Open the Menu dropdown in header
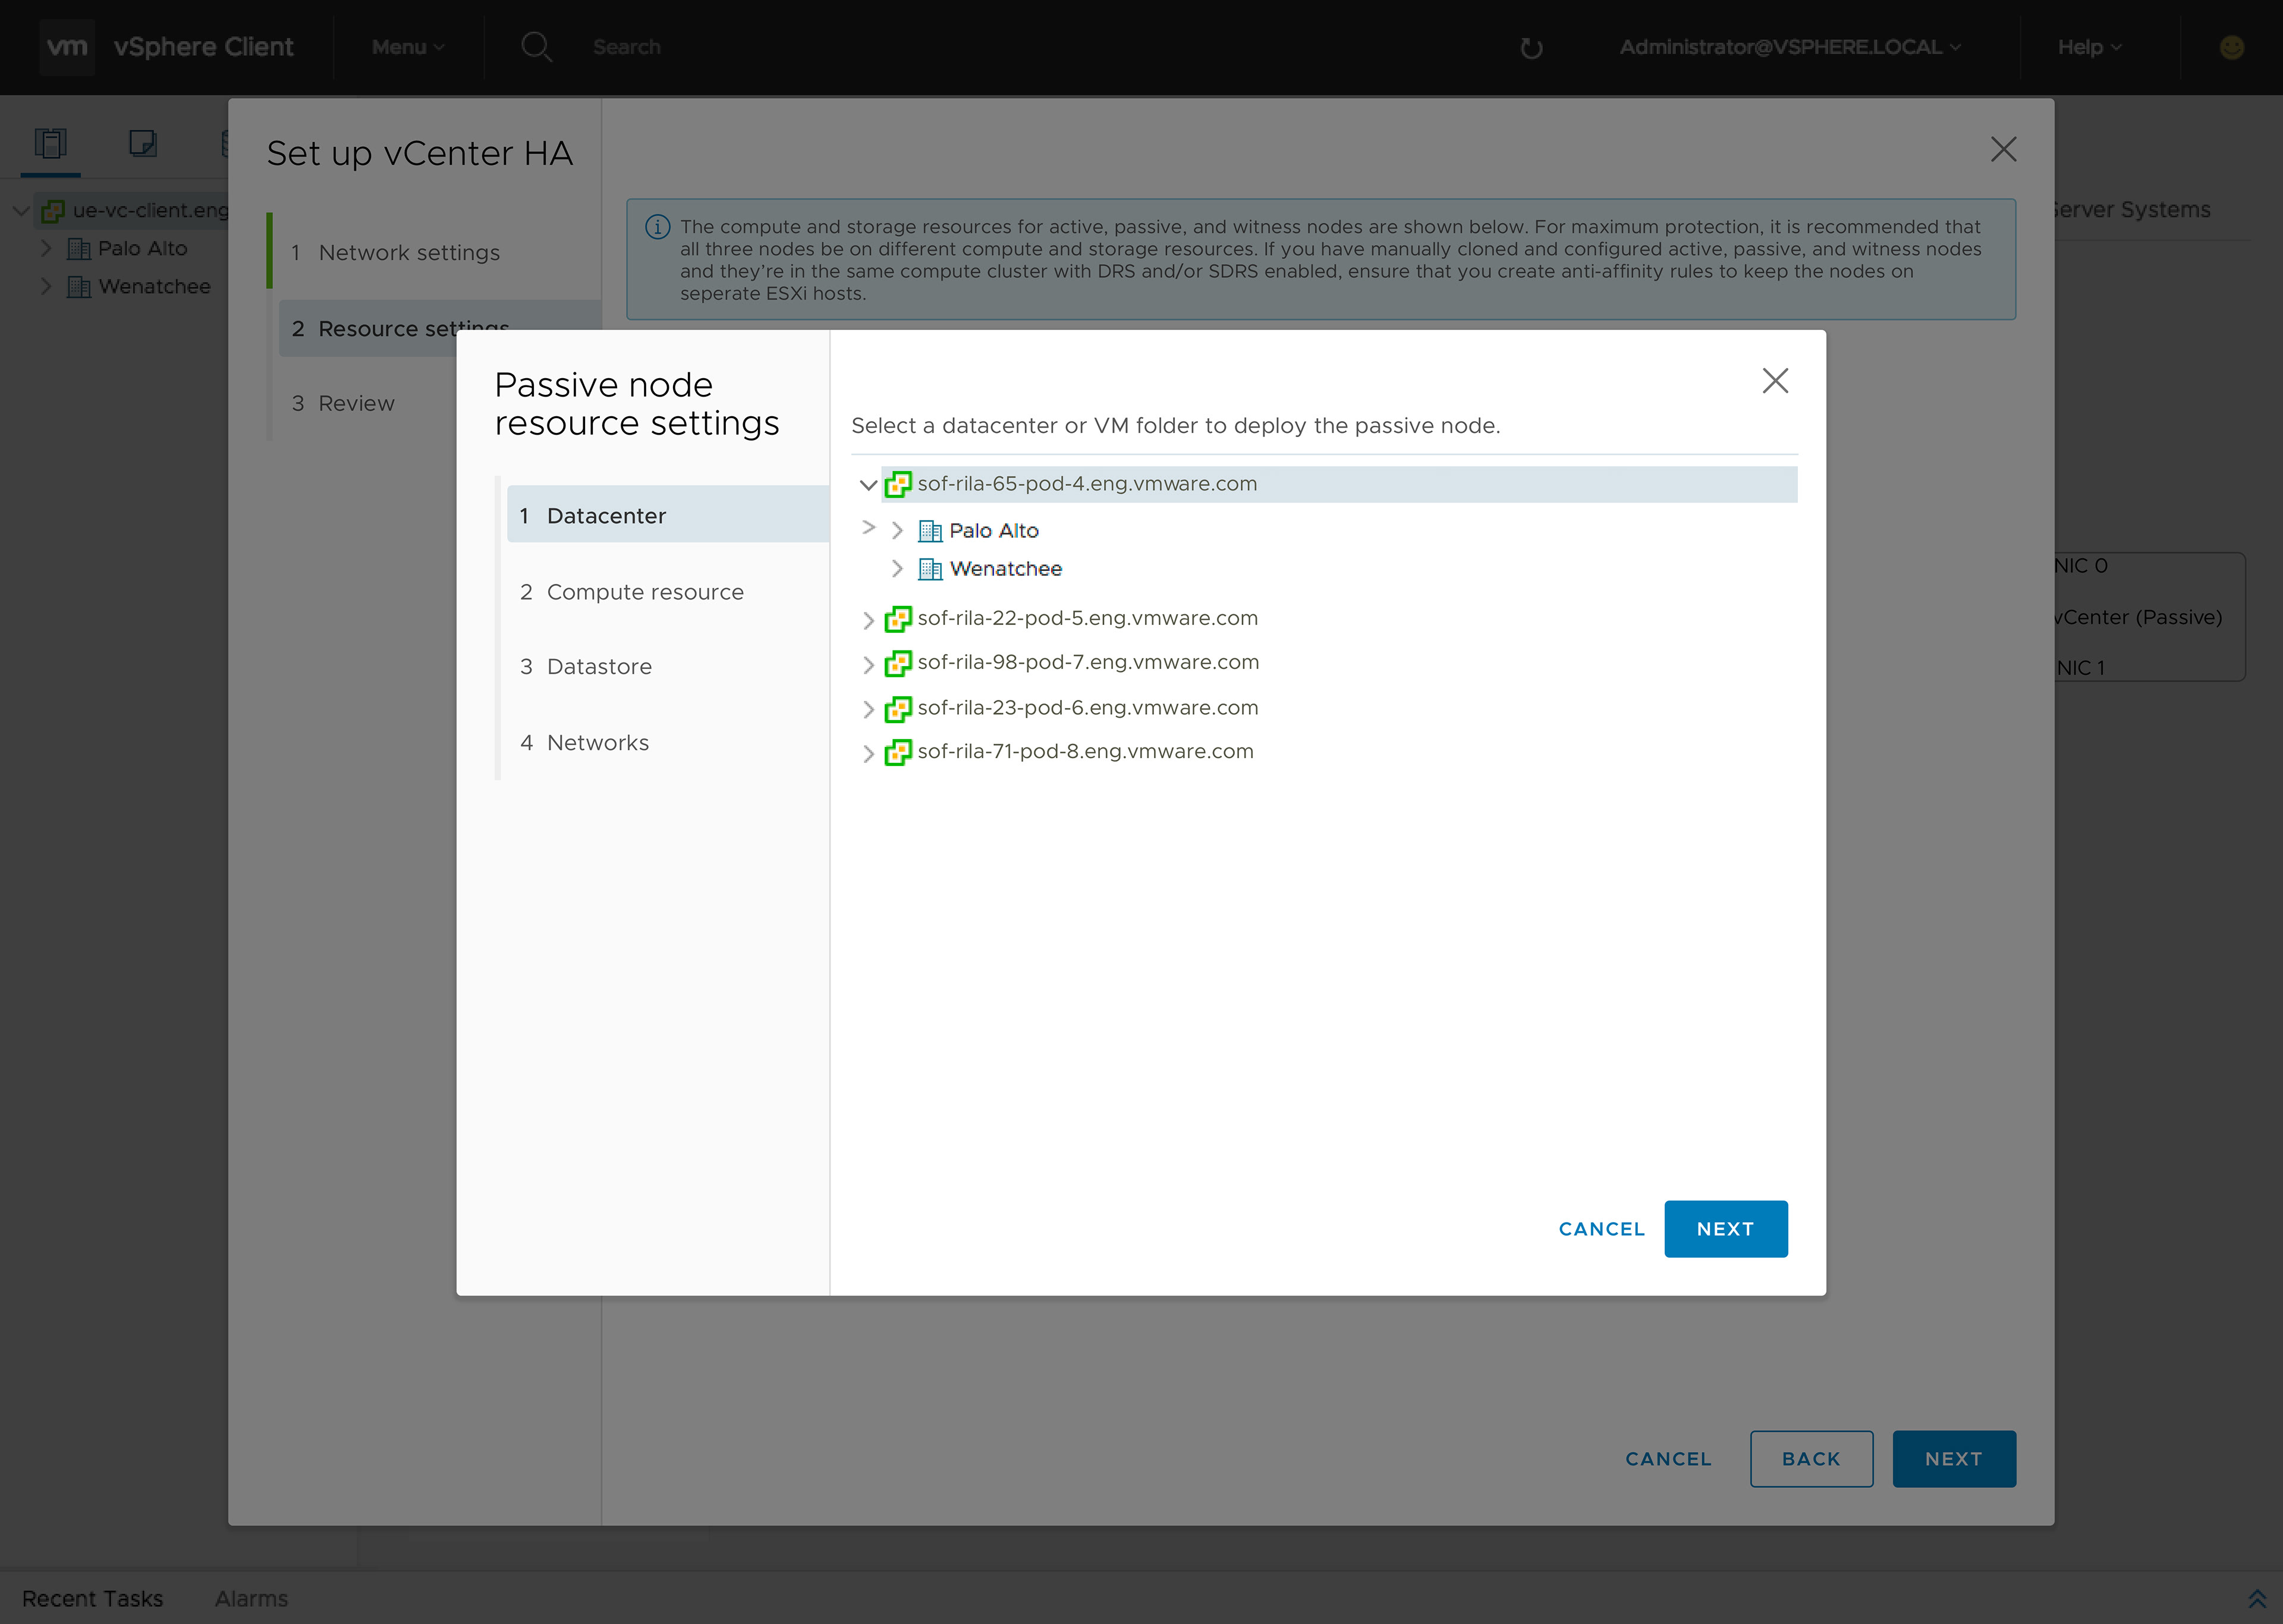2283x1624 pixels. [x=408, y=47]
